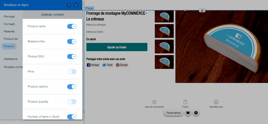Share on Facebook via Partager

(93, 65)
